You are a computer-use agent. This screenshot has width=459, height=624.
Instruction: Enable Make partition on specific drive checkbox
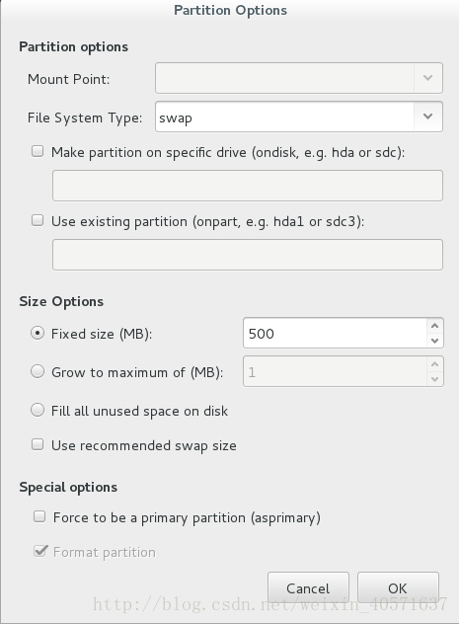click(38, 151)
